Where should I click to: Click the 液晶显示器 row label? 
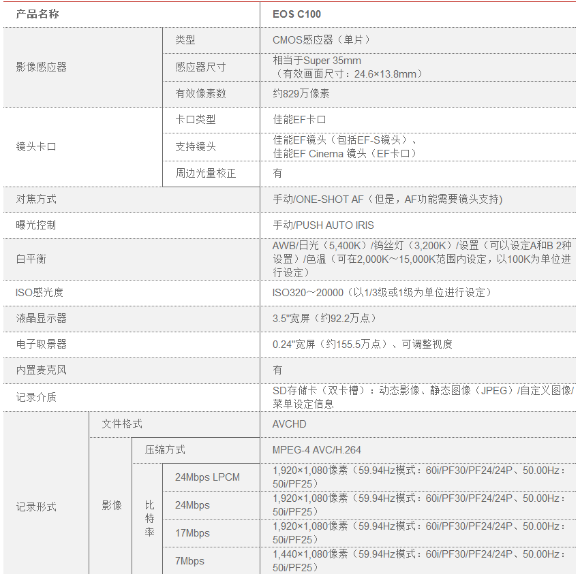pyautogui.click(x=41, y=319)
